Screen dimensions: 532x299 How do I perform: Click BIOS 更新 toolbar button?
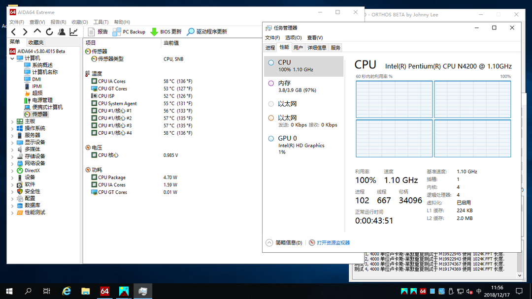[x=166, y=32]
